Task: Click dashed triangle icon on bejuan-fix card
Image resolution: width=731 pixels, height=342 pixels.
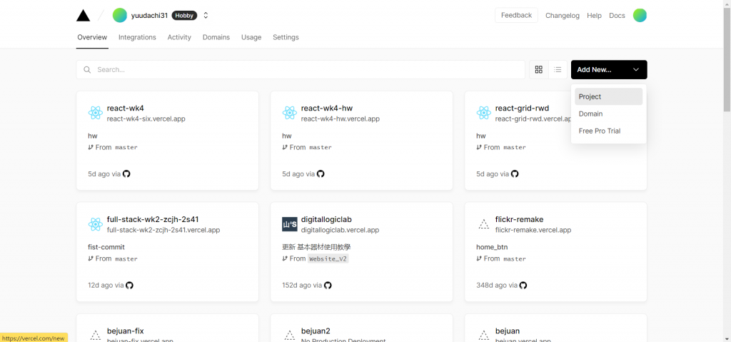Action: [95, 336]
